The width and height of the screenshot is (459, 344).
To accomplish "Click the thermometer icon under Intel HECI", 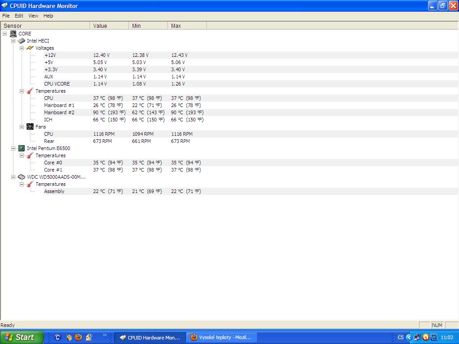I will pos(30,91).
